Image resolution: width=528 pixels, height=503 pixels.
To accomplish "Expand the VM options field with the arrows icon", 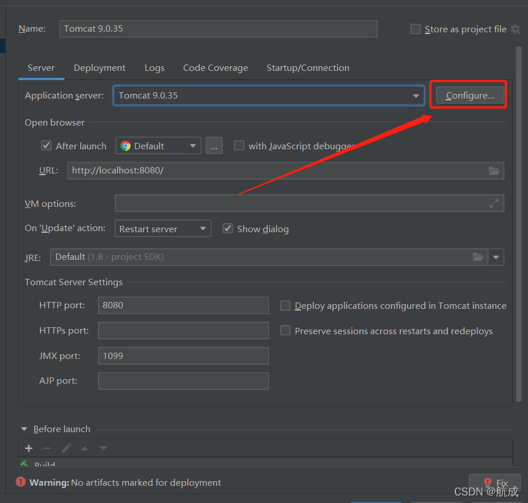I will 494,203.
